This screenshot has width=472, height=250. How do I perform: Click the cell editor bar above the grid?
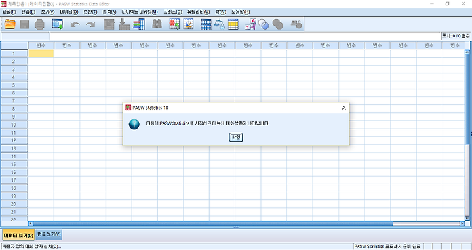point(245,36)
